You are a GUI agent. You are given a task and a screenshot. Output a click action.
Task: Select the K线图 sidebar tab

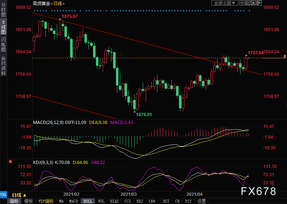tap(3, 27)
